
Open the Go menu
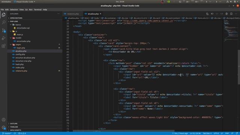[27, 10]
